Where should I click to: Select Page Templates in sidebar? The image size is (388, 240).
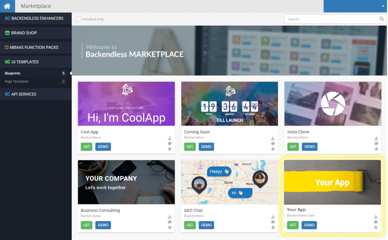(16, 81)
